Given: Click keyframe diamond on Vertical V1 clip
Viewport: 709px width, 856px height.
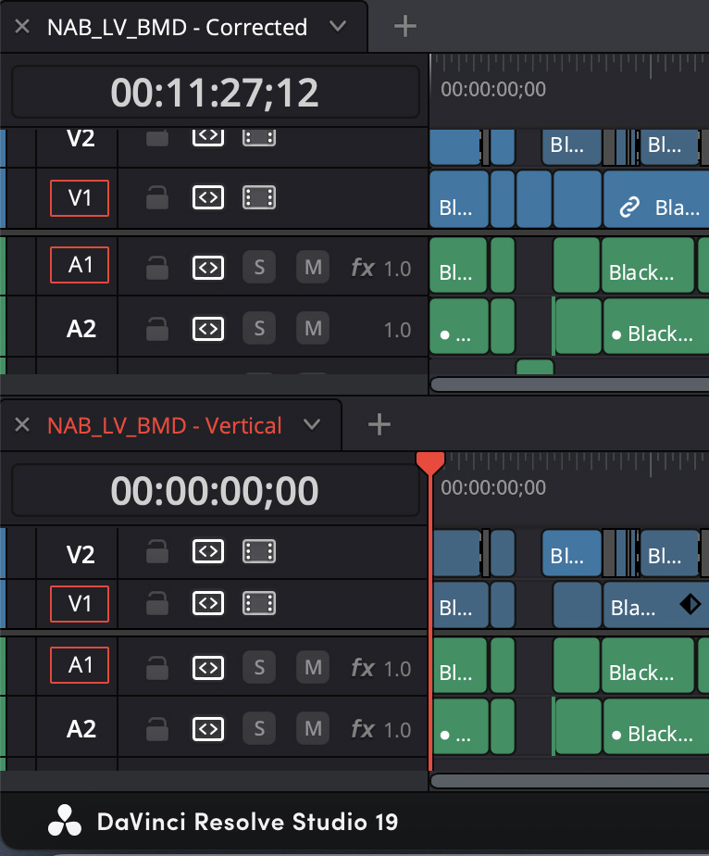Looking at the screenshot, I should click(x=690, y=604).
